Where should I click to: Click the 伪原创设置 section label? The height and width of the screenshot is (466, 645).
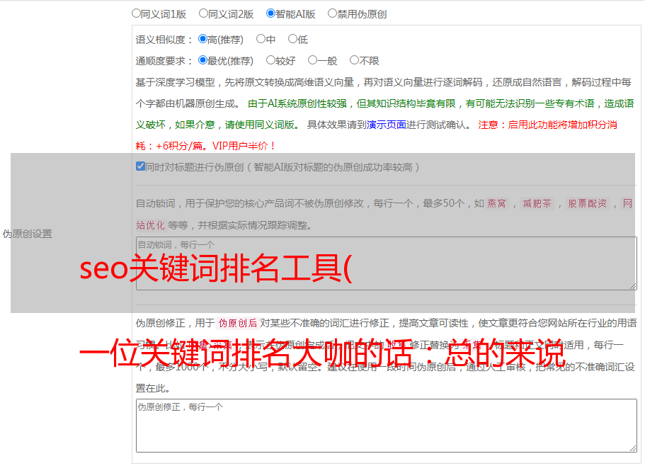[x=27, y=234]
